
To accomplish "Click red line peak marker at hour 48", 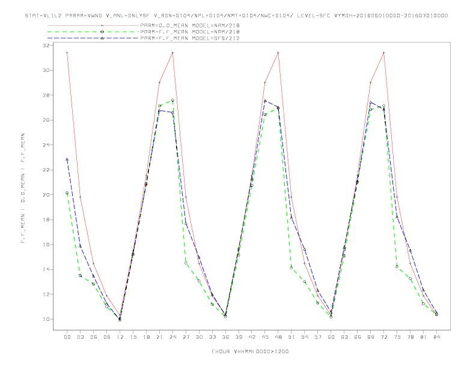I will pos(278,53).
